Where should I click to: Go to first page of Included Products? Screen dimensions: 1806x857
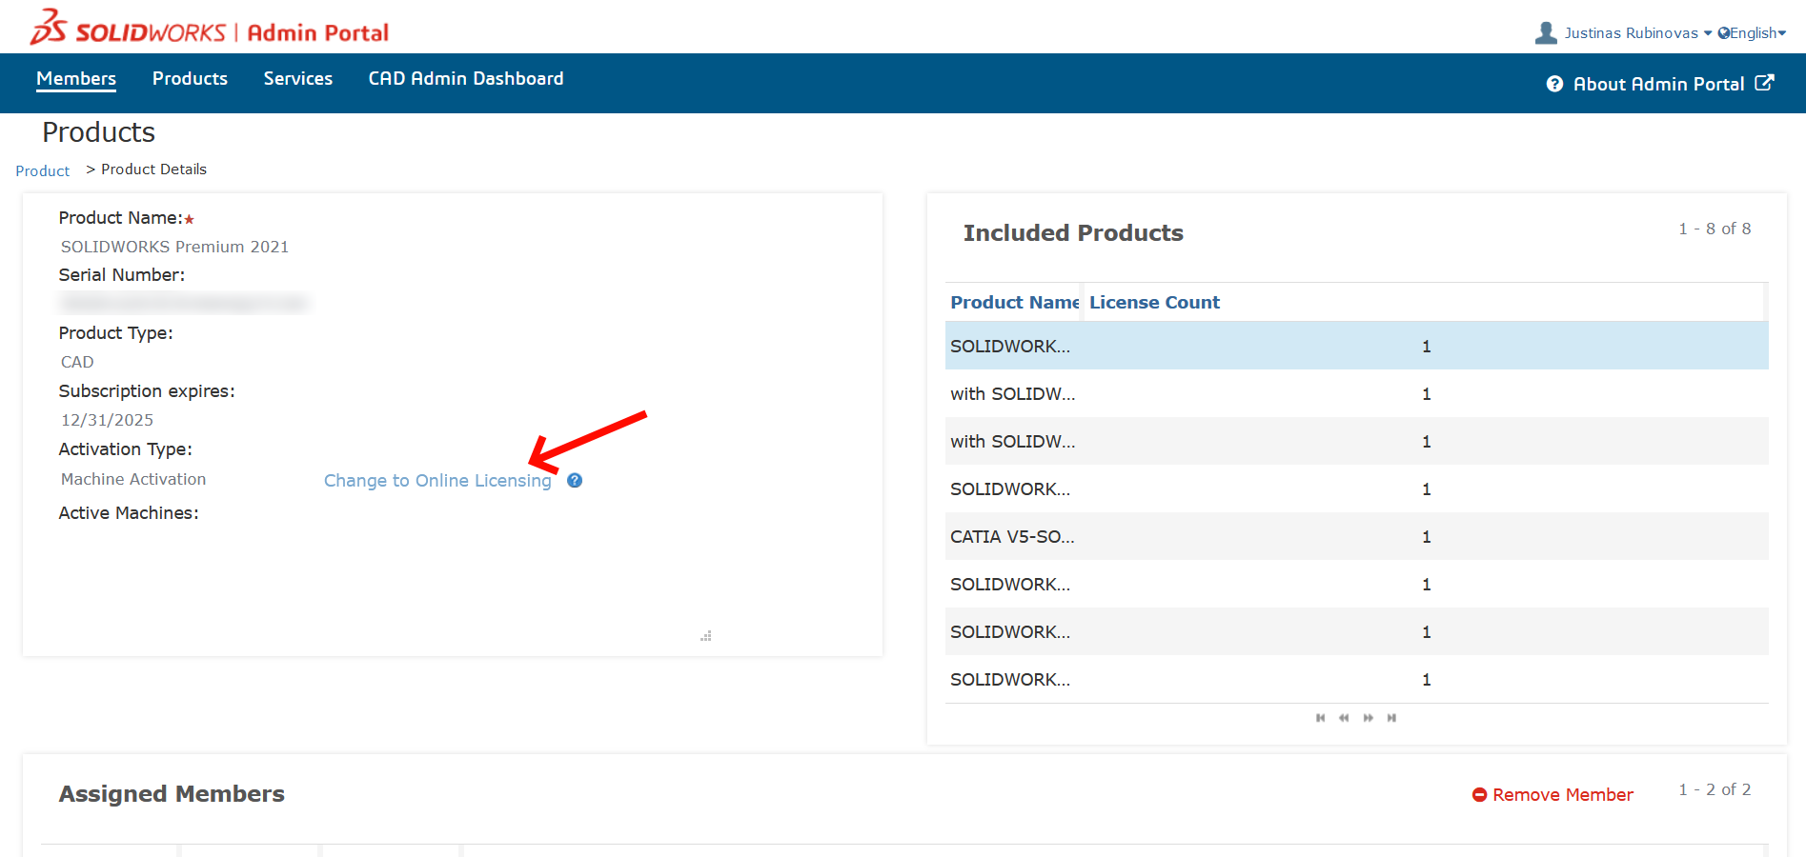click(1320, 718)
